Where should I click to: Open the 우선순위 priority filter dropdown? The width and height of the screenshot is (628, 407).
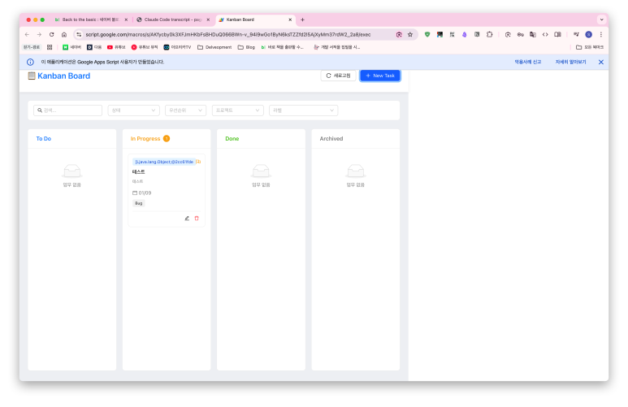click(185, 110)
